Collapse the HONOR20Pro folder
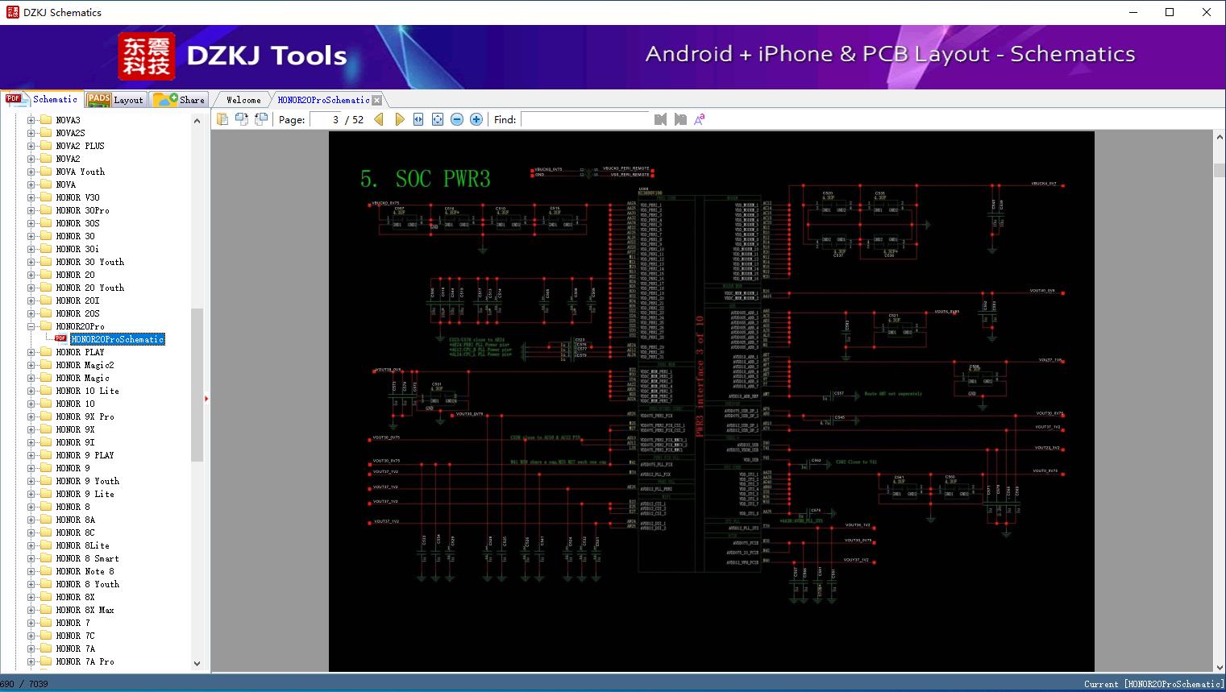Image resolution: width=1226 pixels, height=692 pixels. pos(31,326)
